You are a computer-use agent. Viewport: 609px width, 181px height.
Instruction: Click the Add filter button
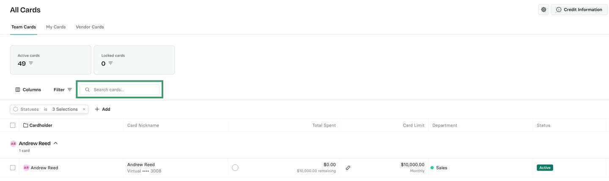[x=102, y=109]
